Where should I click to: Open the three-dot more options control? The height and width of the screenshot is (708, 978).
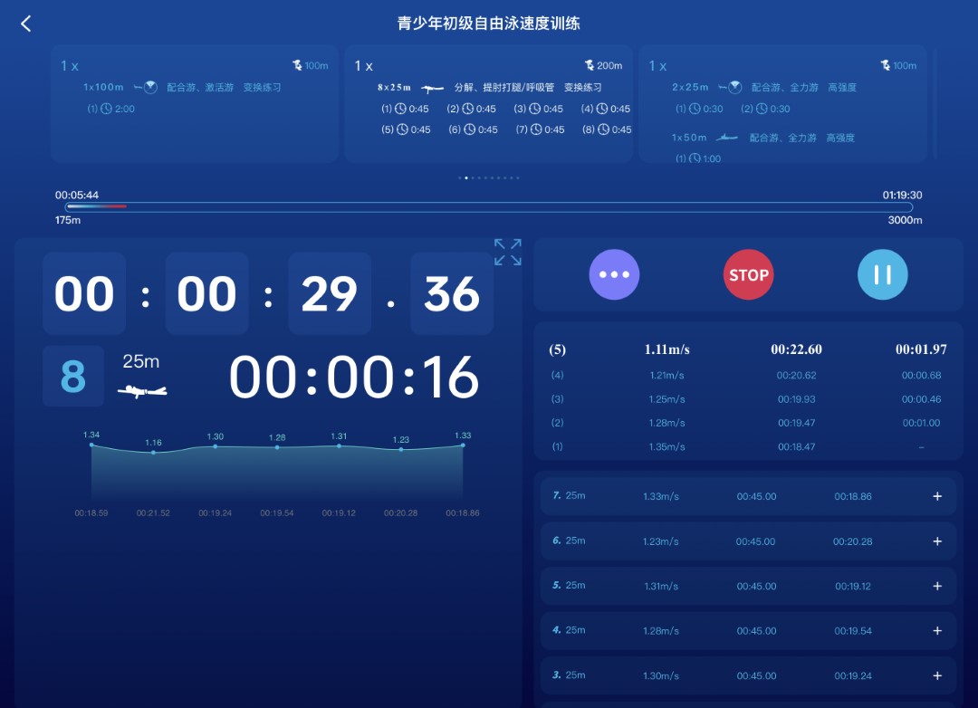[x=614, y=273]
